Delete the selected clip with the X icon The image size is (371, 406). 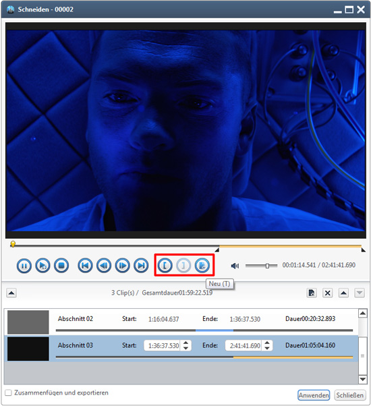pyautogui.click(x=328, y=293)
